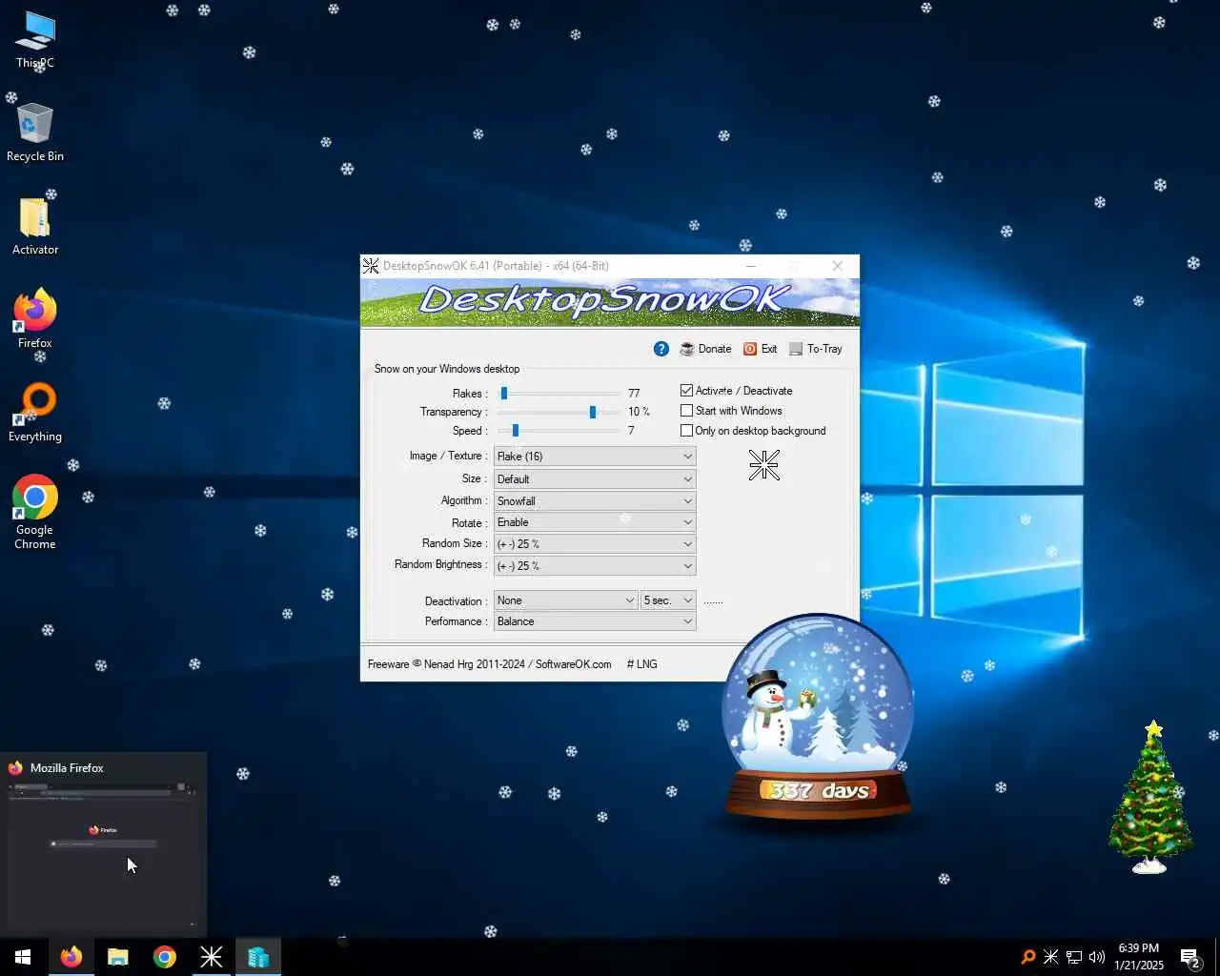Open the taskbar clock showing 6:39 PM

point(1139,957)
